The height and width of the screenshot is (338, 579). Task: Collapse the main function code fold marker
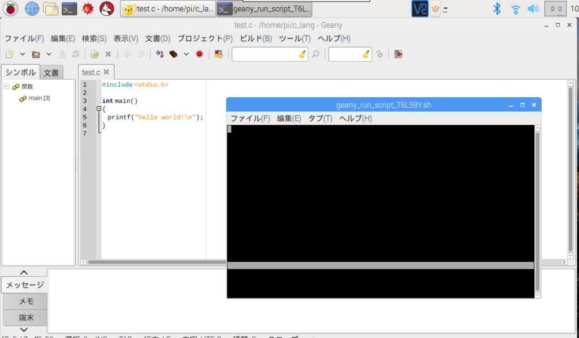[98, 109]
